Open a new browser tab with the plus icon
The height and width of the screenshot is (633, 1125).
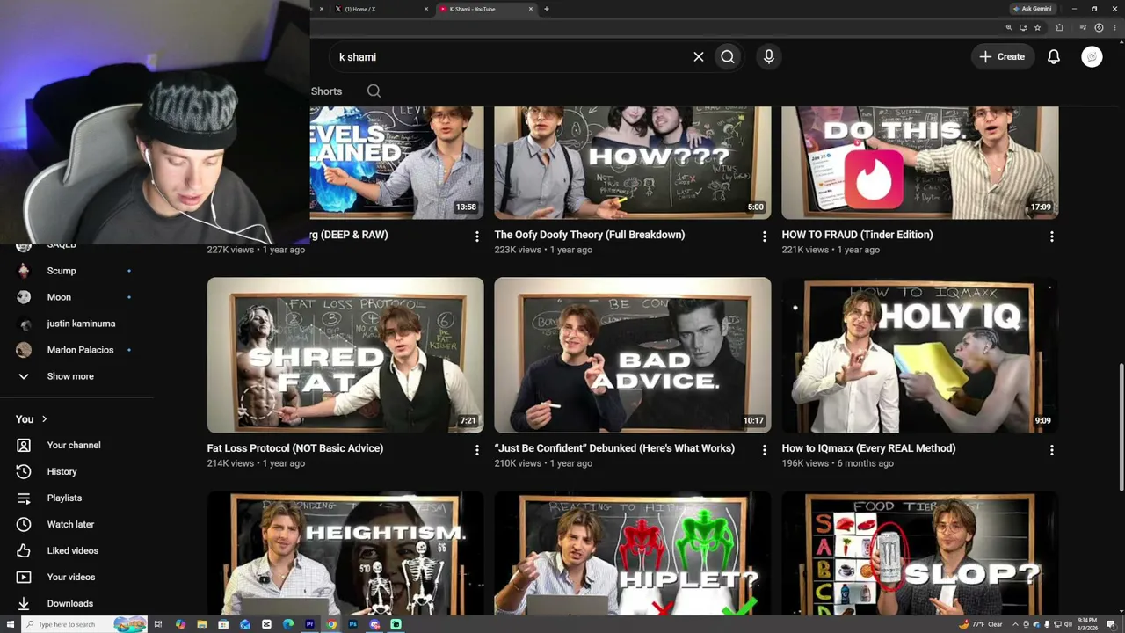click(547, 9)
